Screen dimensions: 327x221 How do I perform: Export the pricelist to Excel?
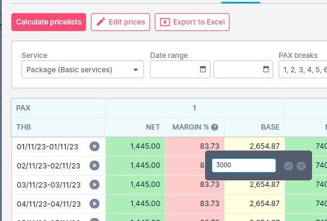click(192, 22)
